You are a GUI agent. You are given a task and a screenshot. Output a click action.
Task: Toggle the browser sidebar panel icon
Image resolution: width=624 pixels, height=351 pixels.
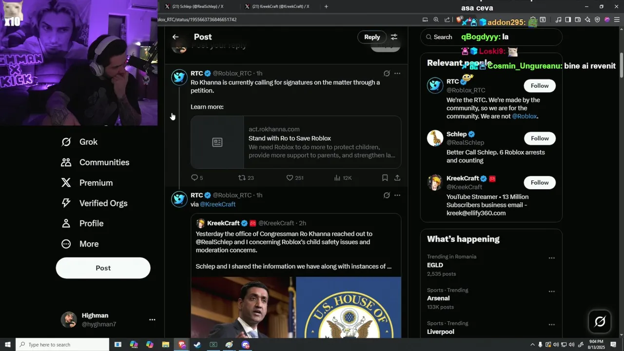568,20
